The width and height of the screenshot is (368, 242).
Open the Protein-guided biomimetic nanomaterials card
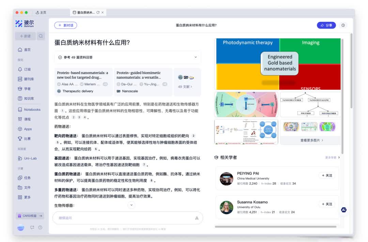click(143, 82)
